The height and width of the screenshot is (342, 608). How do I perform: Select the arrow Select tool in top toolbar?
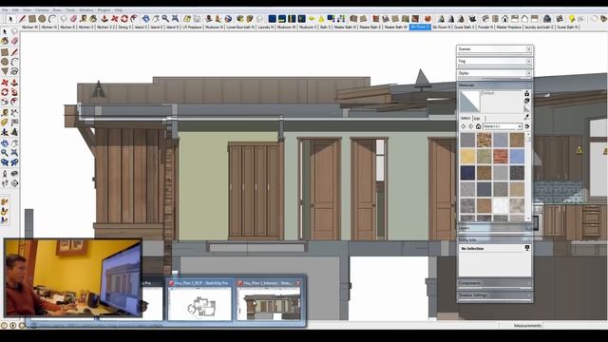point(10,19)
